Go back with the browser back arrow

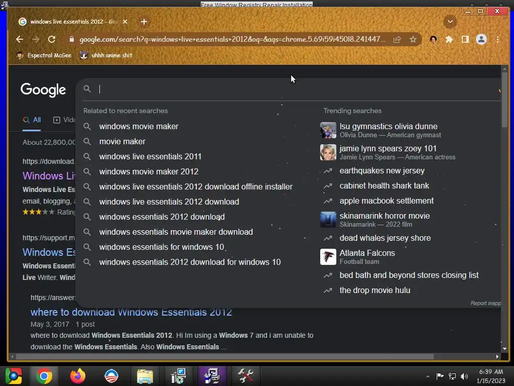click(x=20, y=39)
